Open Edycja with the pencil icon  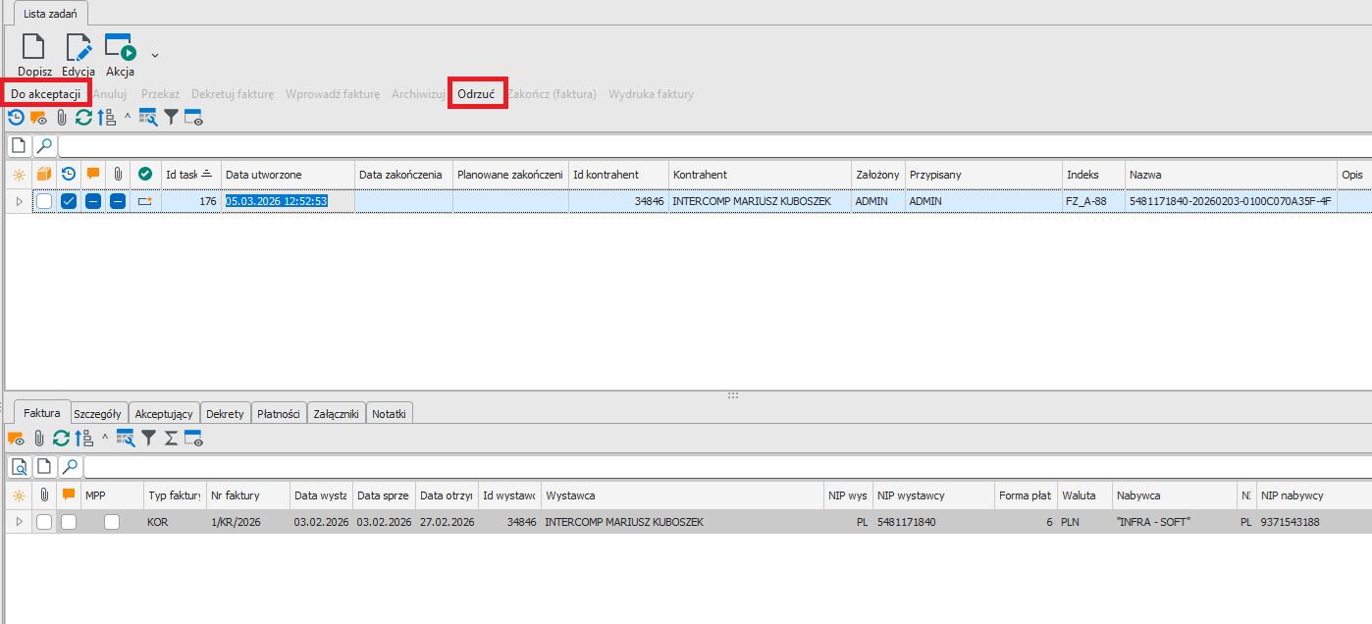(x=78, y=47)
